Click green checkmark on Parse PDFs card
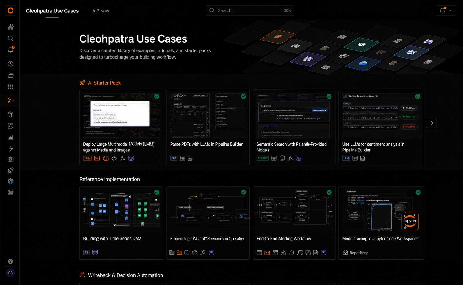 tap(243, 96)
